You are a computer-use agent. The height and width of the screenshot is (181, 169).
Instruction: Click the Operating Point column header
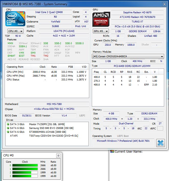(x=18, y=67)
